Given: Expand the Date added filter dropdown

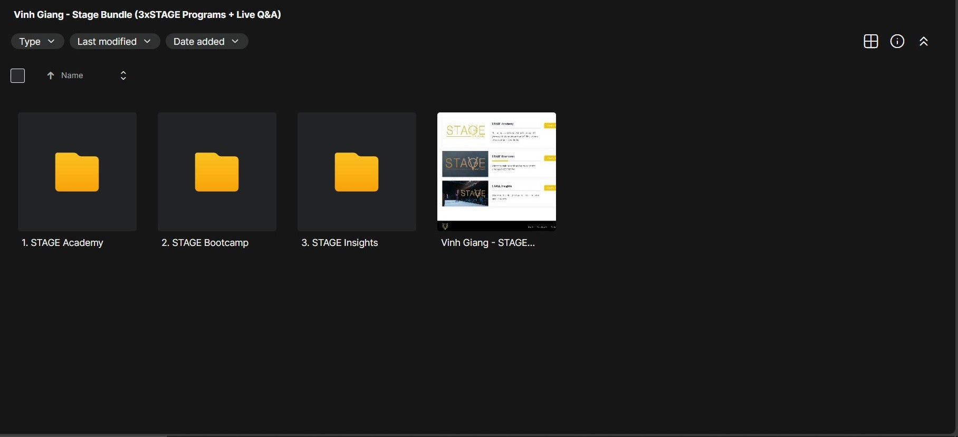Looking at the screenshot, I should coord(206,41).
